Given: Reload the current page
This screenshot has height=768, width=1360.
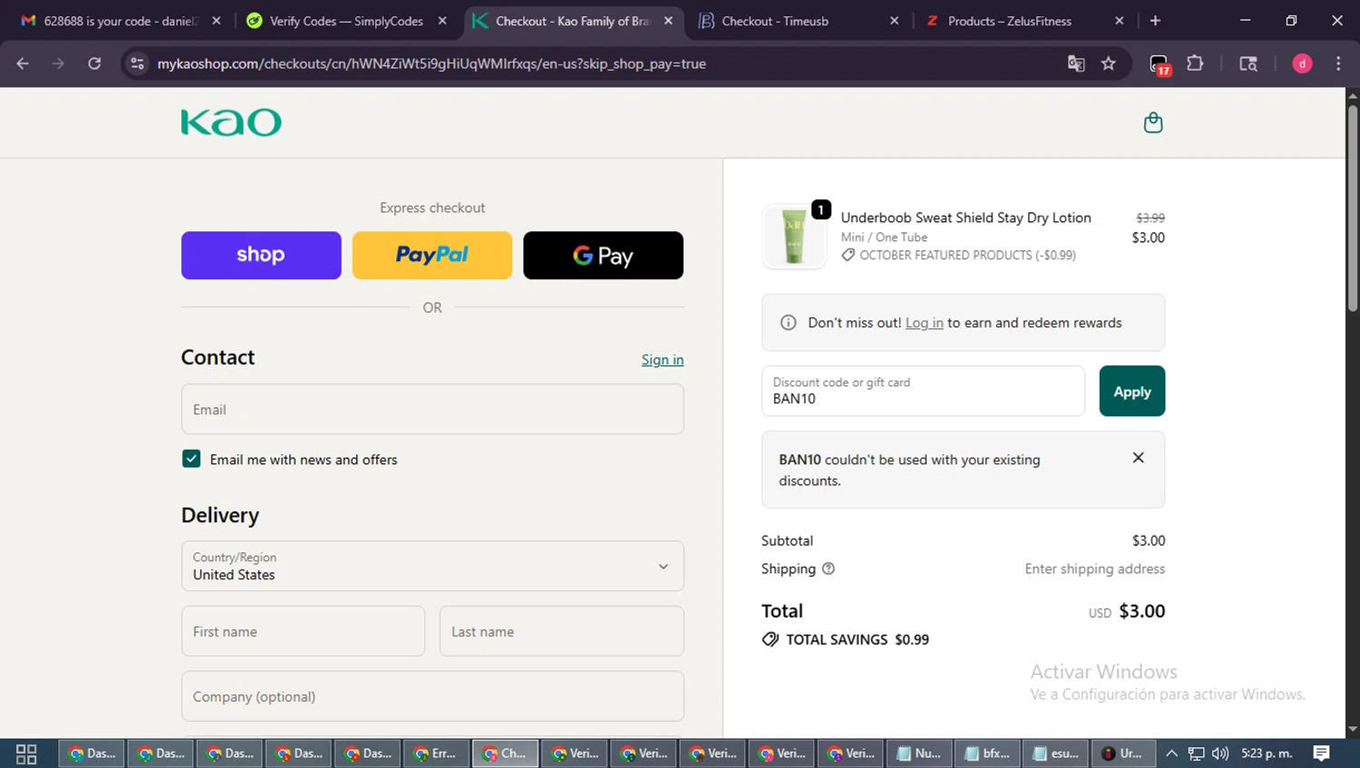Looking at the screenshot, I should [x=94, y=63].
